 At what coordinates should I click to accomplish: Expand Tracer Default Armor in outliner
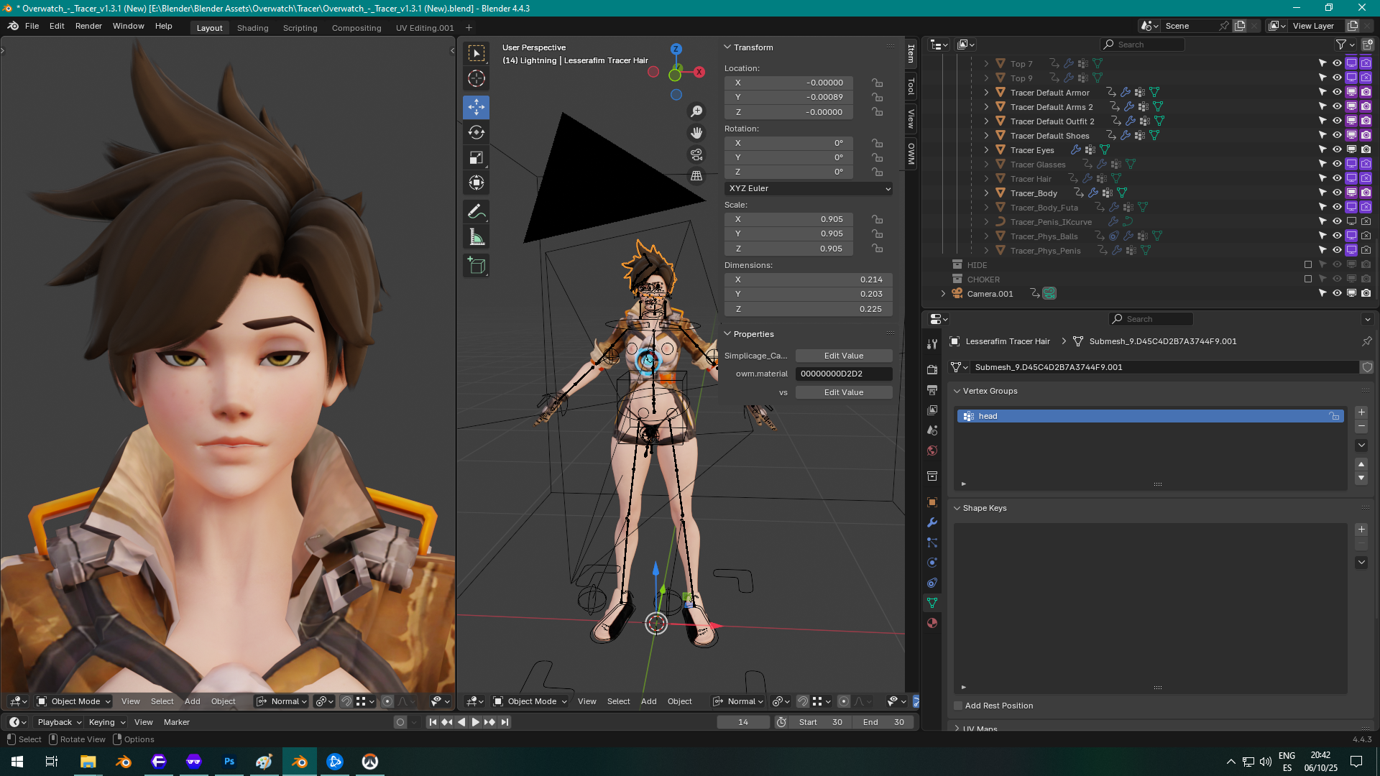point(986,92)
